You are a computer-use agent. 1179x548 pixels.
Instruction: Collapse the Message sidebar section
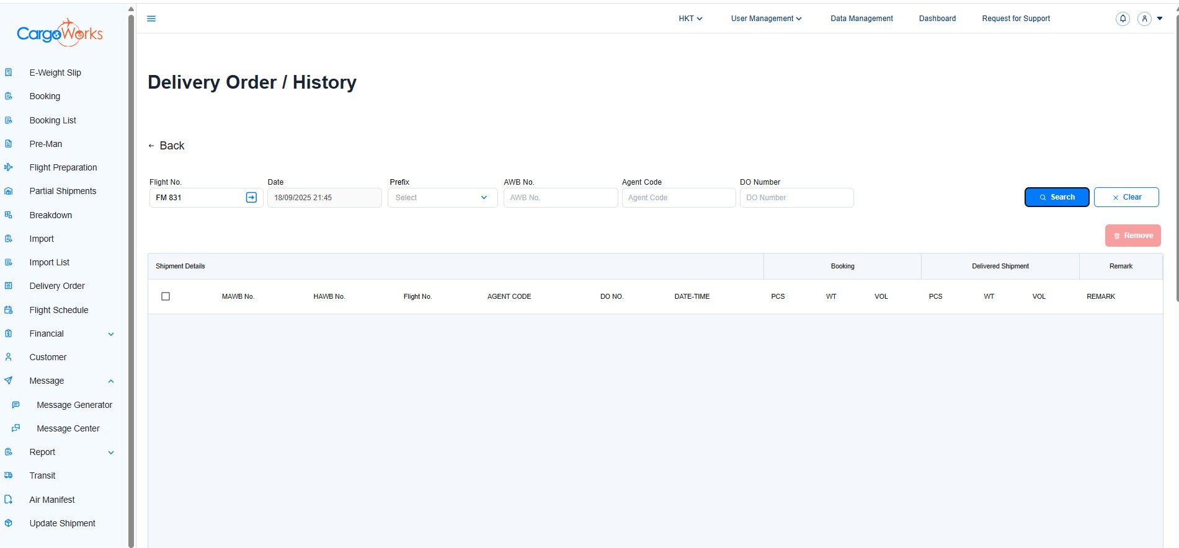(x=111, y=381)
